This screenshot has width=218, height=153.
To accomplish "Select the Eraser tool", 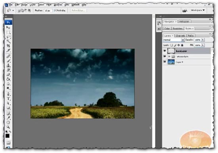I will point(8,75).
